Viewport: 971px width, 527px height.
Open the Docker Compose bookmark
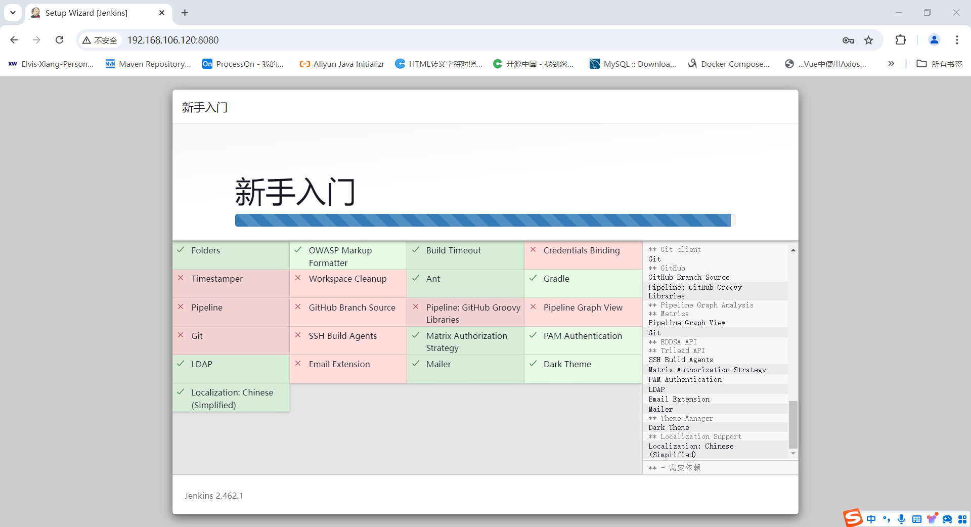coord(728,64)
